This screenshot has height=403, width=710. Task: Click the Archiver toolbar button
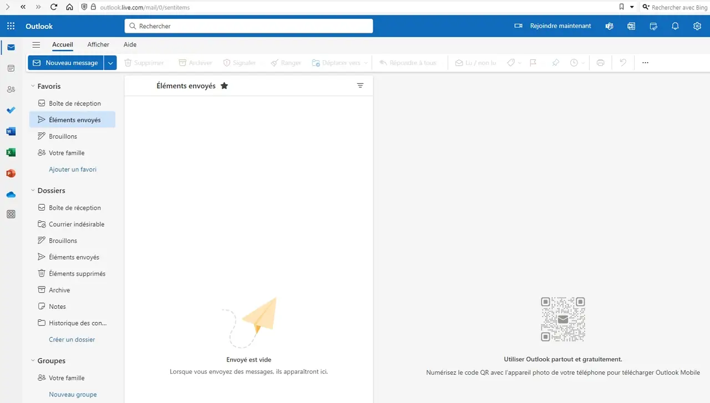[x=195, y=63]
